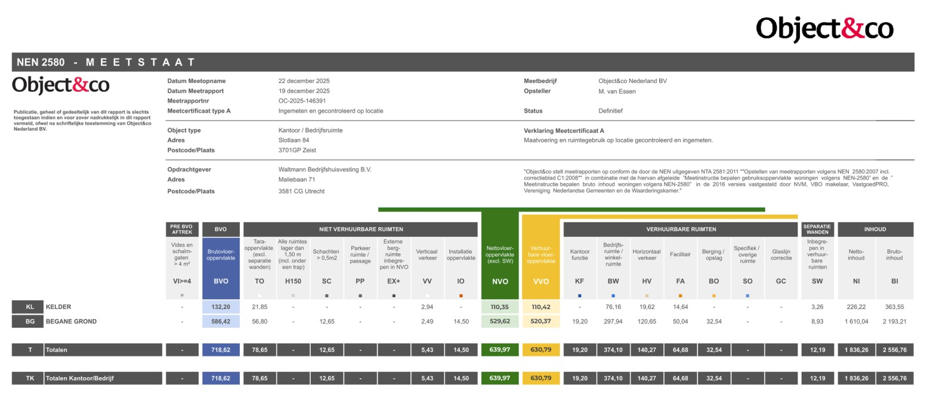Click the black legend square under EX+

(394, 295)
